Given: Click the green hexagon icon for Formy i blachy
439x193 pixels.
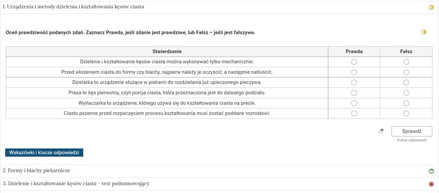Looking at the screenshot, I should point(431,171).
